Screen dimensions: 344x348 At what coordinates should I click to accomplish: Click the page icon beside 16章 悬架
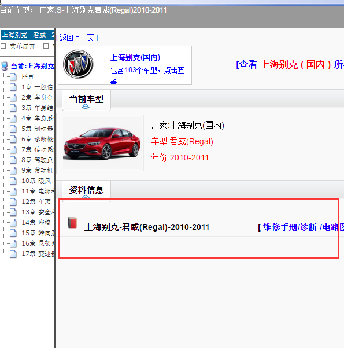coord(13,244)
